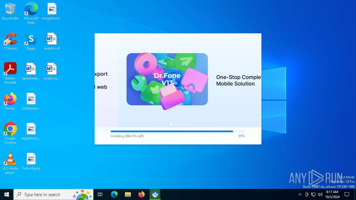Open the clock showing 8:17 AM
Viewport: 356px width, 200px height.
[x=332, y=194]
